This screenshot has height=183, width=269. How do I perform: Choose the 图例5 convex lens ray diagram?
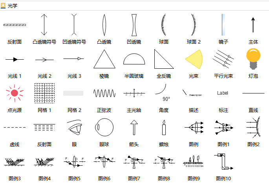coord(74,161)
